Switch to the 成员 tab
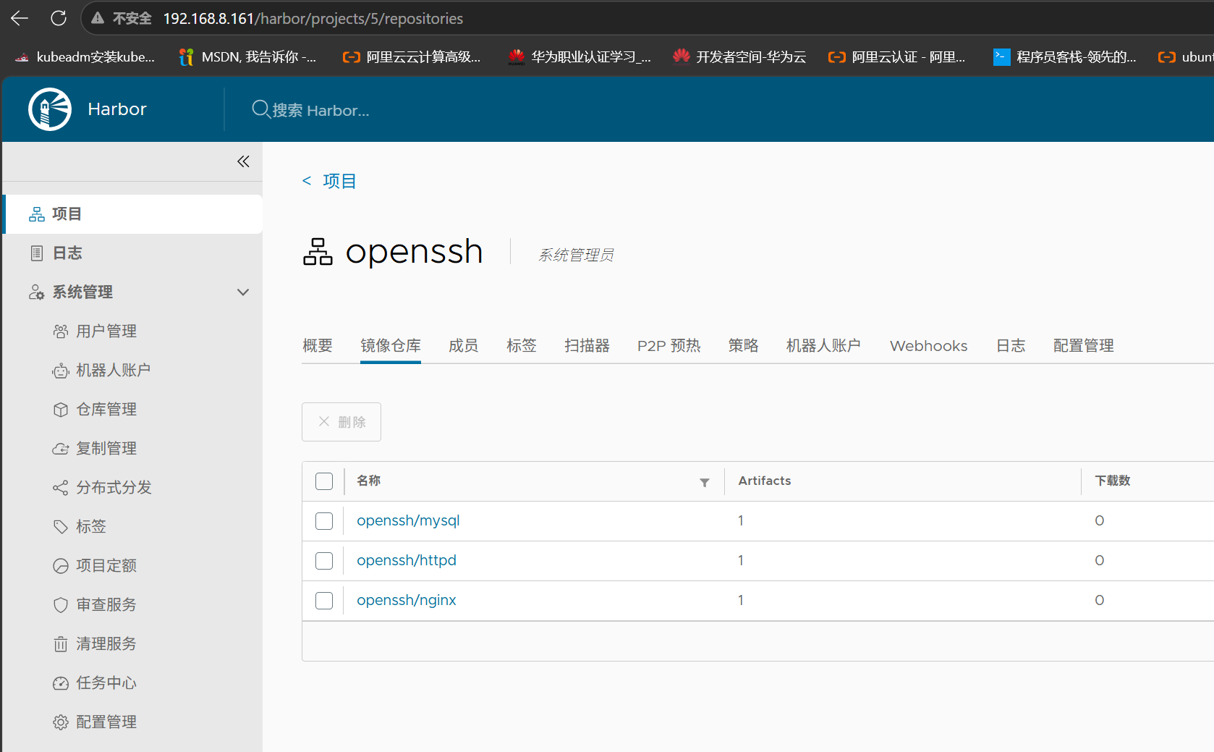The height and width of the screenshot is (752, 1214). click(x=464, y=346)
